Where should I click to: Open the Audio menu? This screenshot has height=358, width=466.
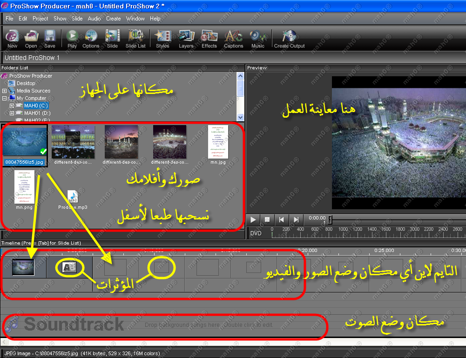tap(94, 19)
